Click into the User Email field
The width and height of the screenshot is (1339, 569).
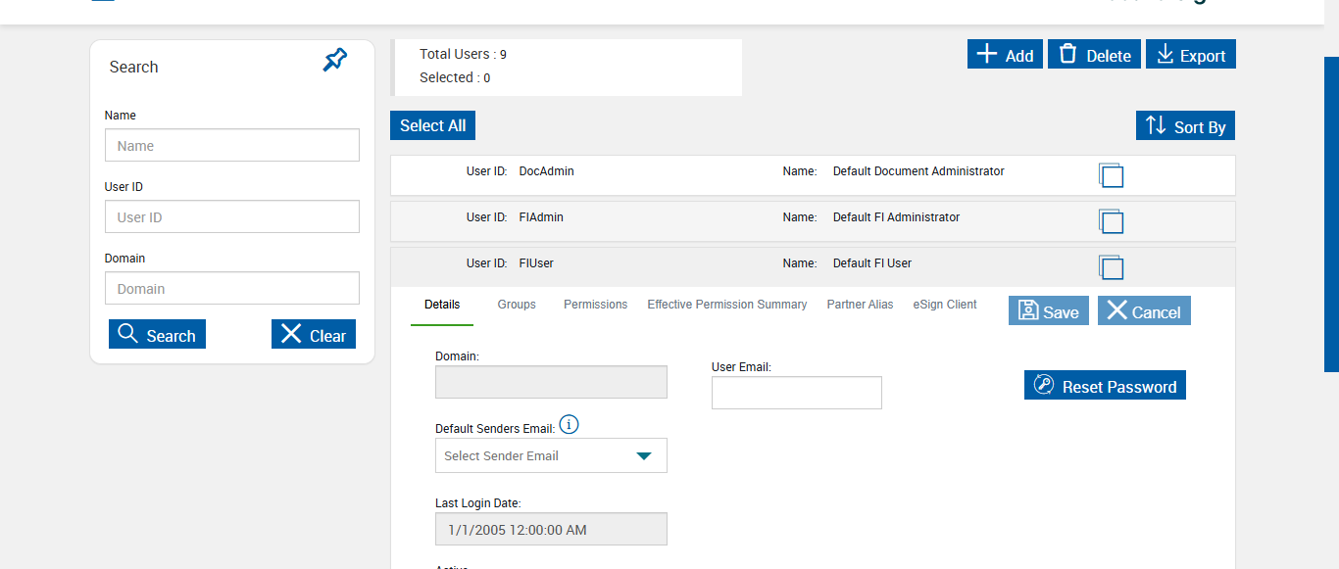(796, 393)
